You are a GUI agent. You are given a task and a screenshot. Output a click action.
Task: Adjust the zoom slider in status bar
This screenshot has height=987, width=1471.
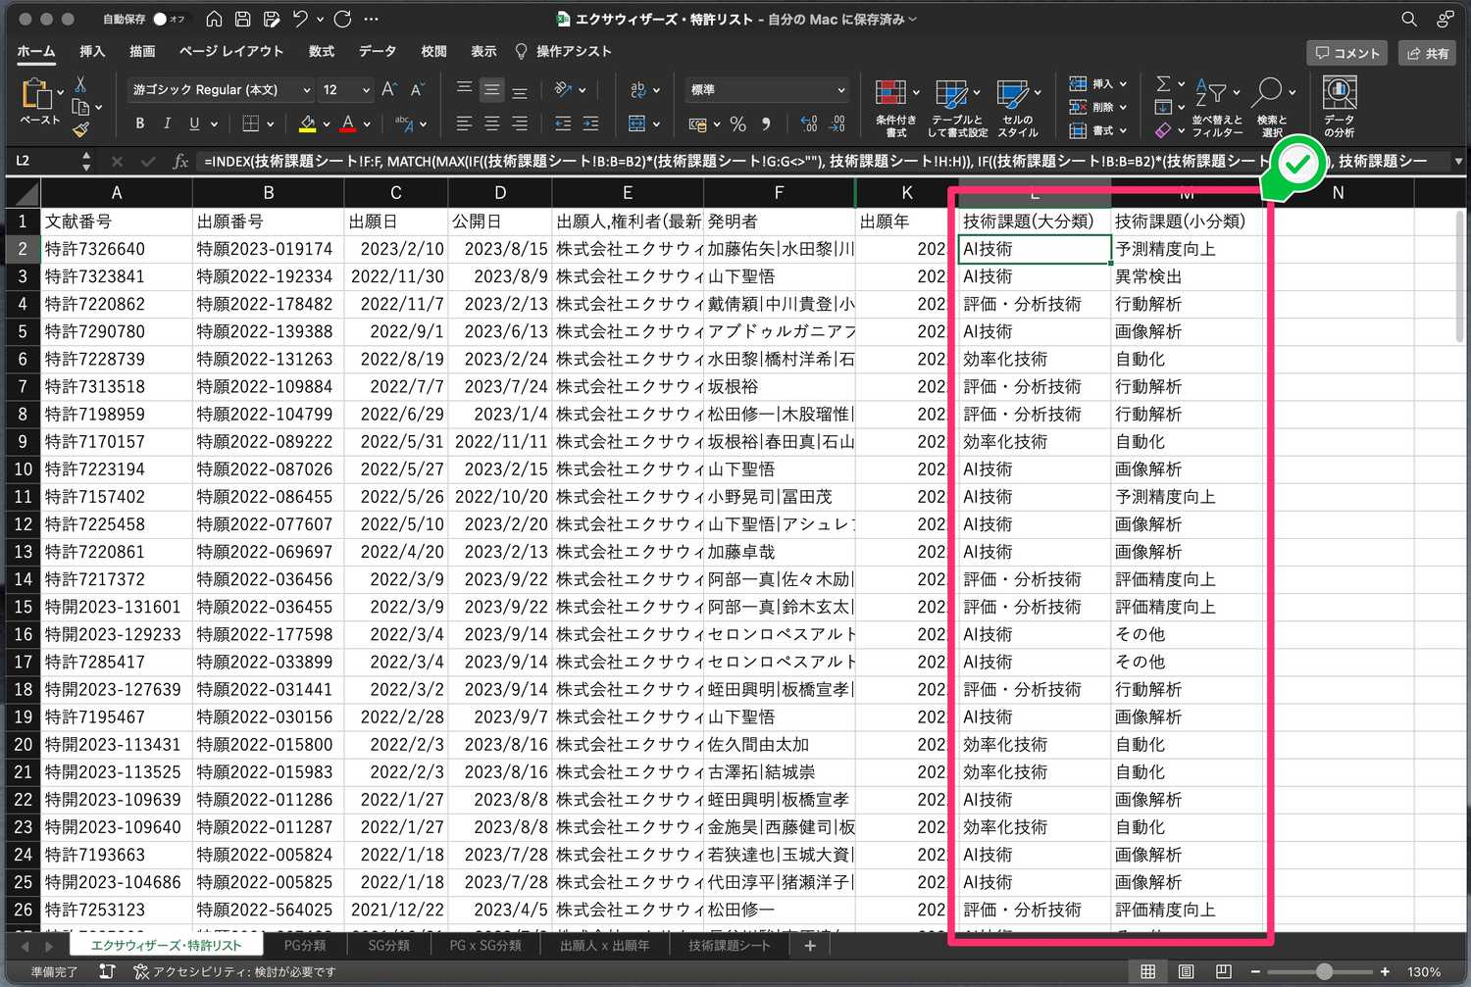pos(1324,971)
